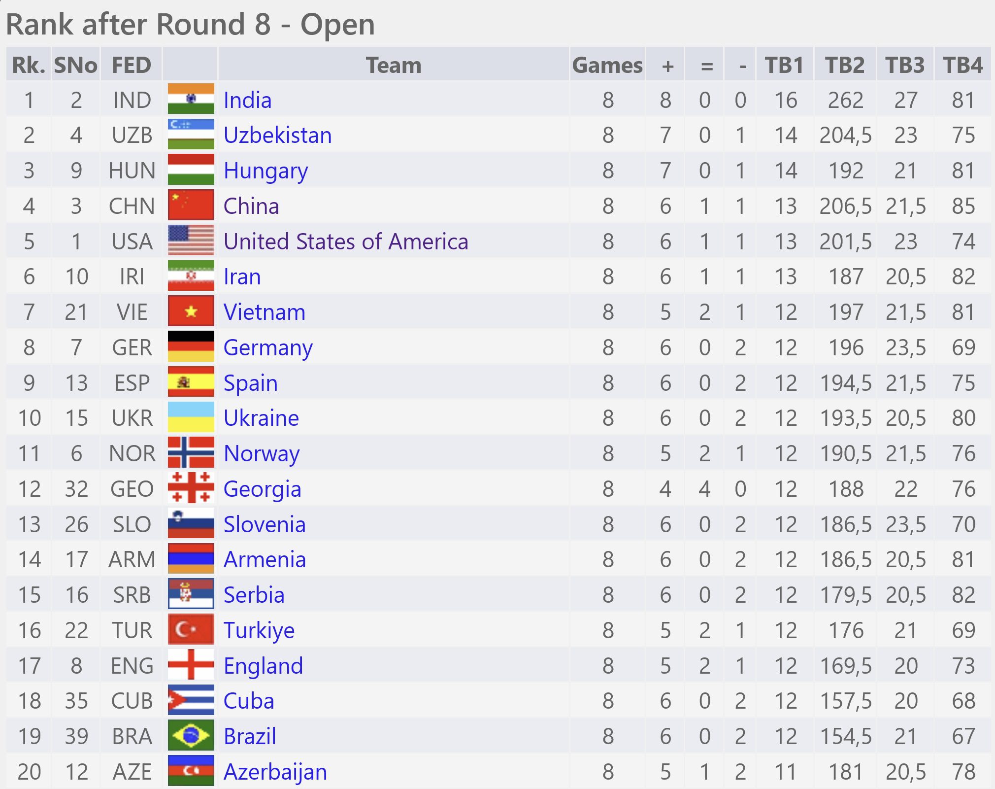
Task: Open the Vietnam team link
Action: click(265, 312)
